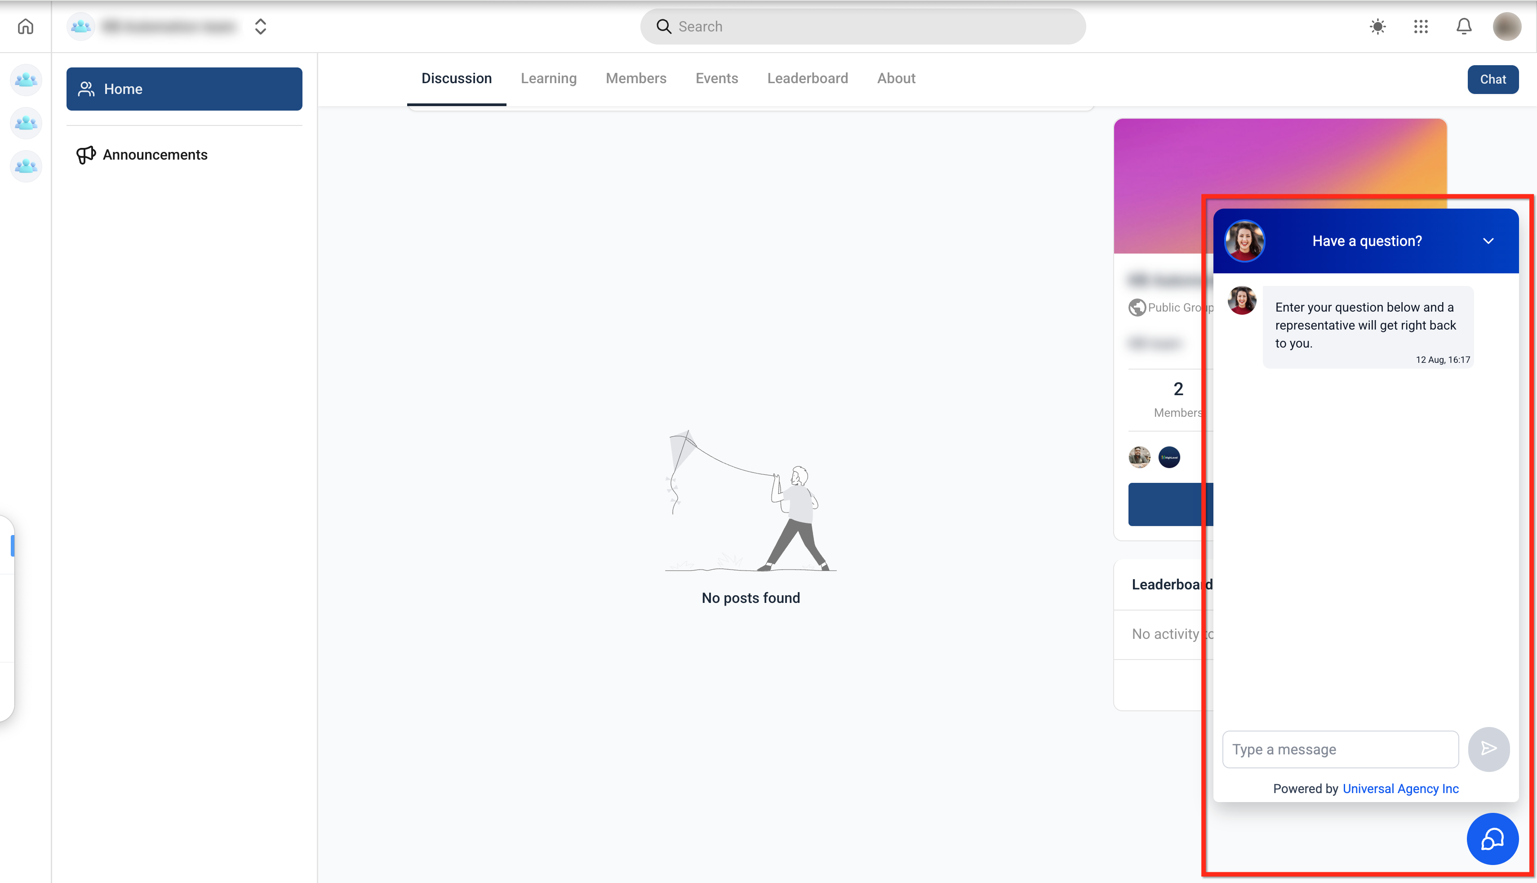1537x883 pixels.
Task: Open the apps grid menu icon
Action: click(x=1421, y=27)
